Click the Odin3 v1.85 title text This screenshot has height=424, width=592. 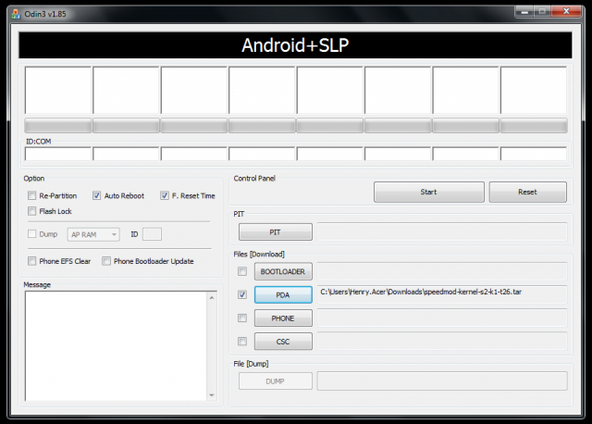coord(45,14)
